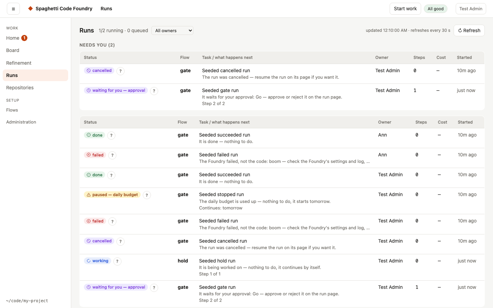Open help icon for paused daily budget
This screenshot has height=308, width=493.
pyautogui.click(x=147, y=195)
